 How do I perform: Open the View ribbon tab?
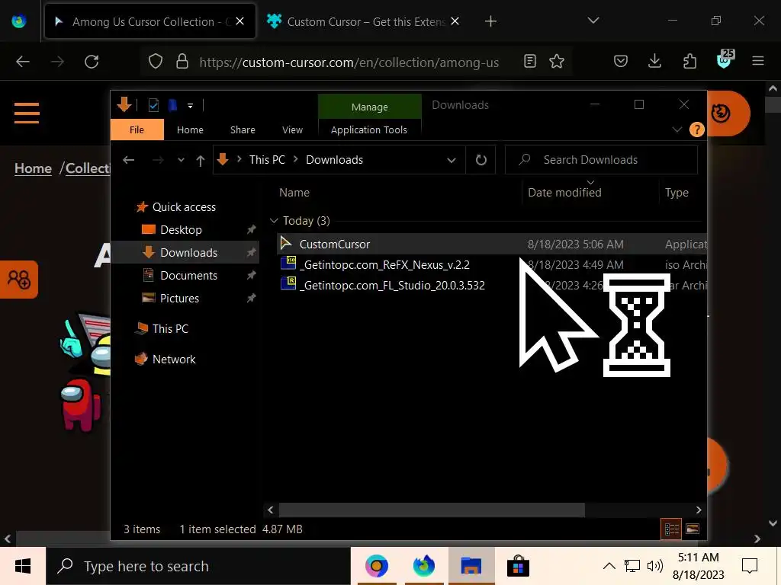pyautogui.click(x=292, y=129)
